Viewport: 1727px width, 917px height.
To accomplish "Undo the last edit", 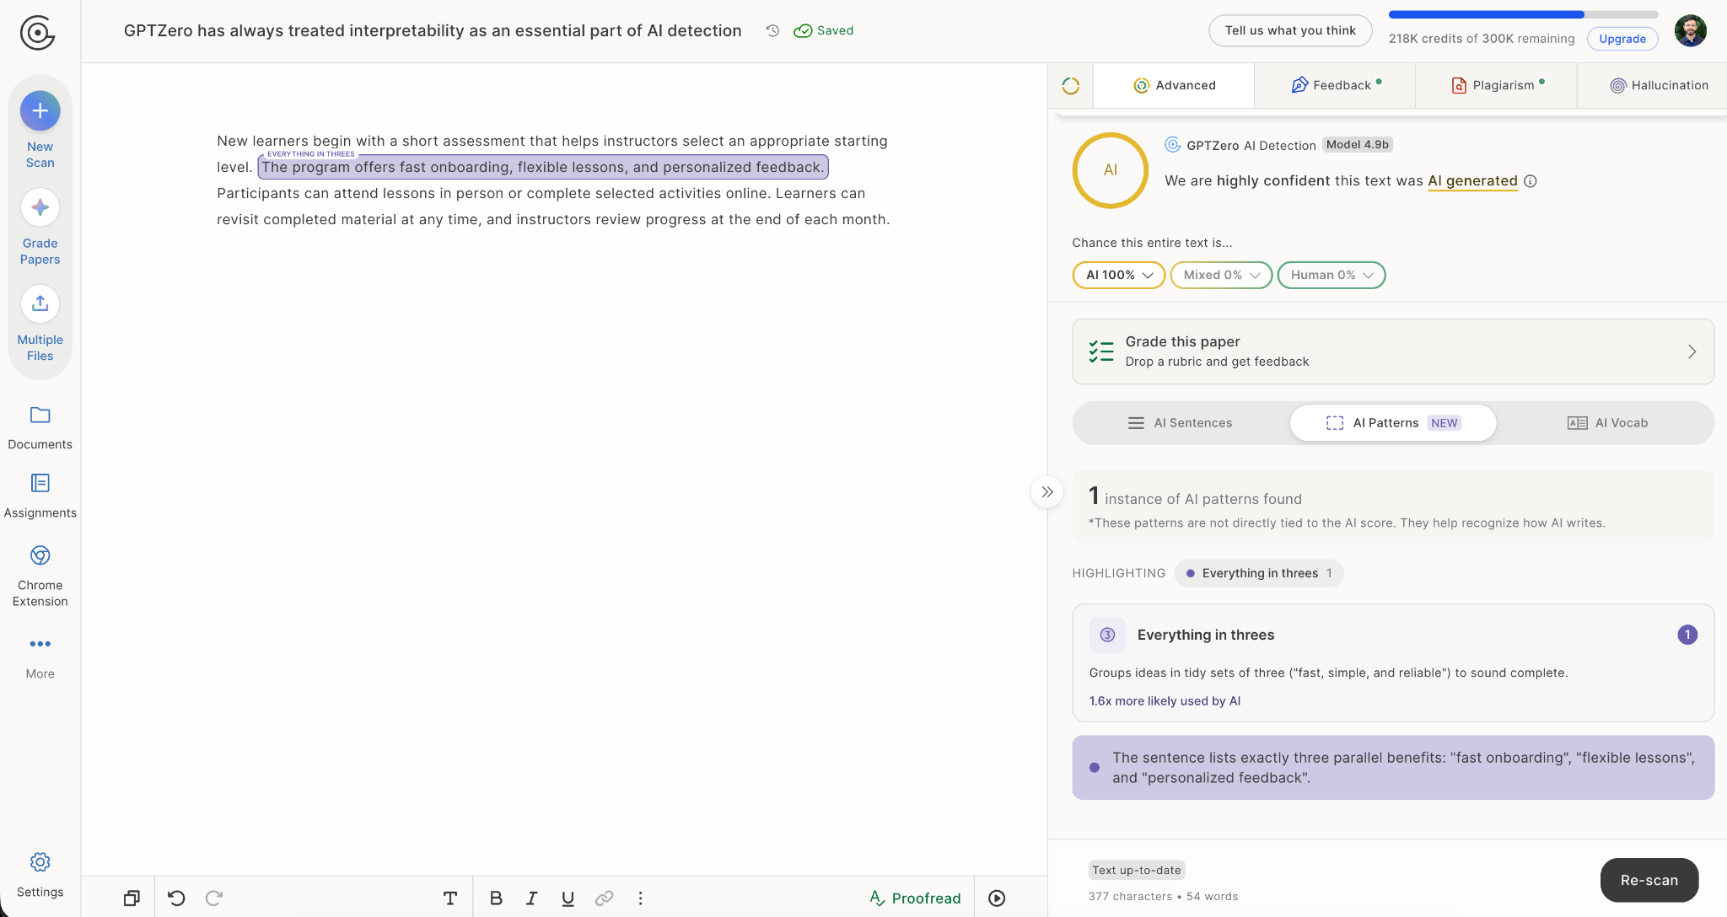I will point(176,898).
